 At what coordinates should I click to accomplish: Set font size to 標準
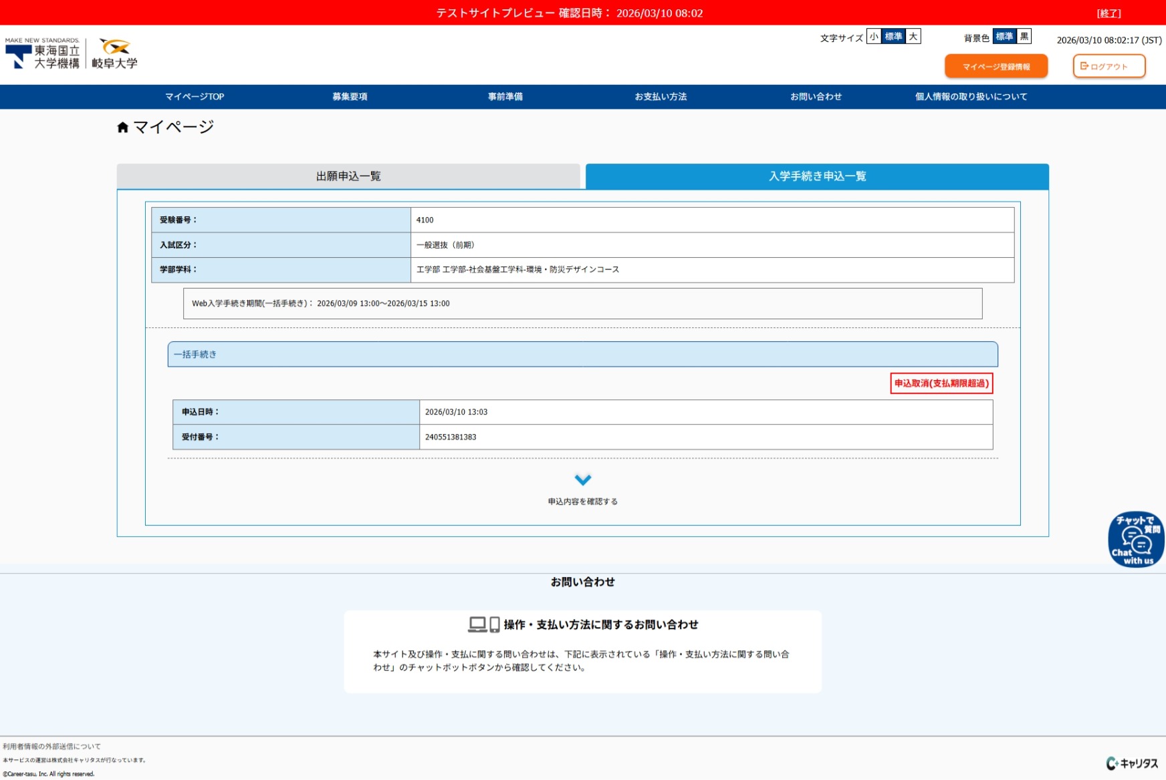coord(893,37)
